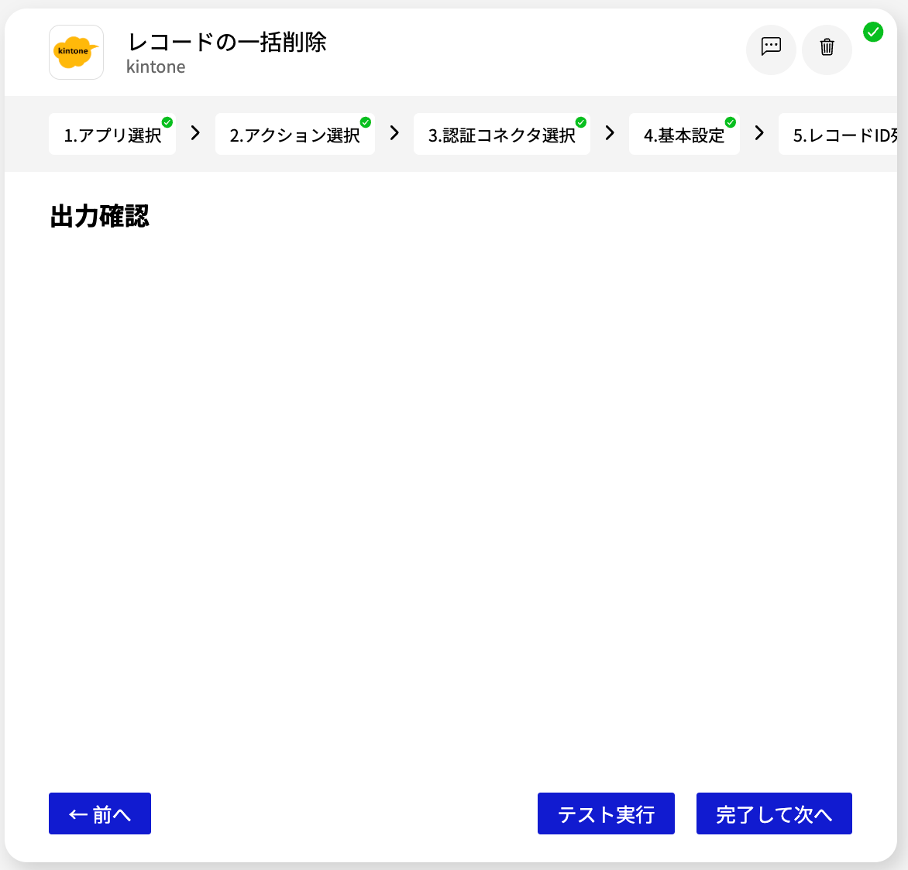Run the test with テスト実行
908x870 pixels.
tap(606, 813)
